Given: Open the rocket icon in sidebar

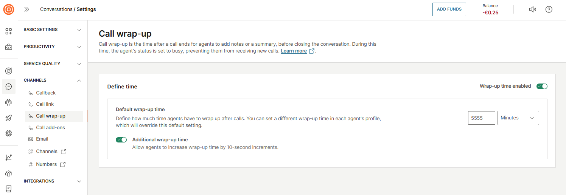Looking at the screenshot, I should [x=9, y=118].
